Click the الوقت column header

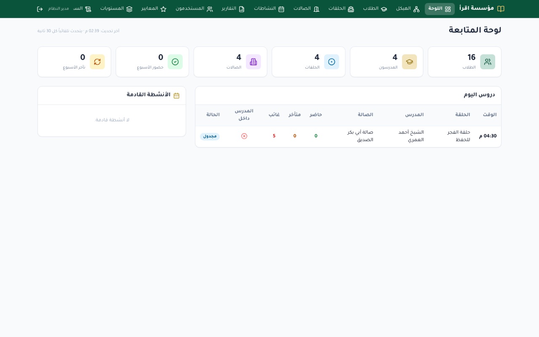[x=490, y=115]
